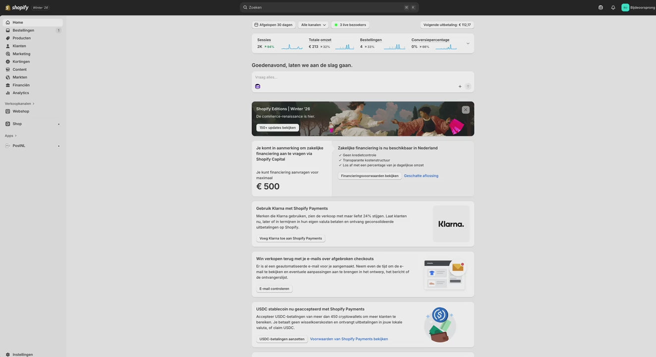Click the Markten globe icon
The height and width of the screenshot is (357, 656).
click(8, 77)
